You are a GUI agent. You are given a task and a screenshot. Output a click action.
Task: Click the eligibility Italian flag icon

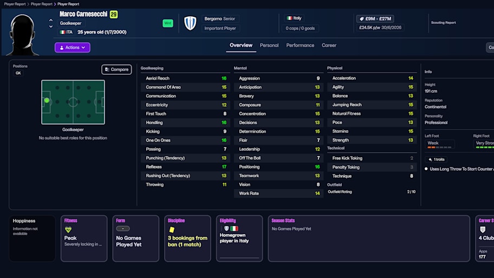click(234, 229)
